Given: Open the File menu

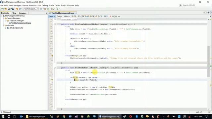Looking at the screenshot, I should (2, 5).
